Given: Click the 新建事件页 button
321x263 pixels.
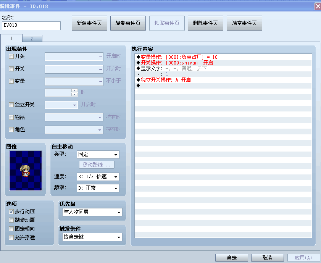Looking at the screenshot, I should 89,23.
